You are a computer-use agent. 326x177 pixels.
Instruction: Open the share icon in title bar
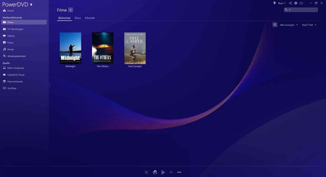[290, 3]
